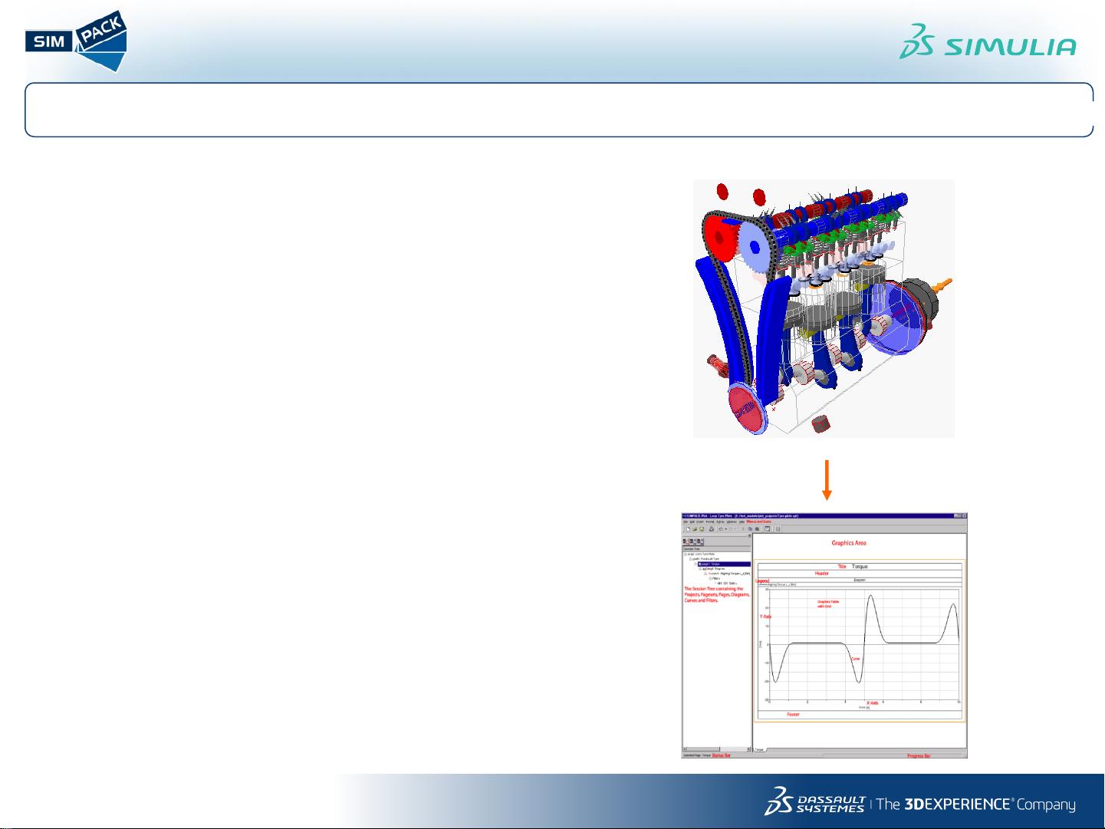
Task: Select the Torque page tab at bottom
Action: point(759,750)
